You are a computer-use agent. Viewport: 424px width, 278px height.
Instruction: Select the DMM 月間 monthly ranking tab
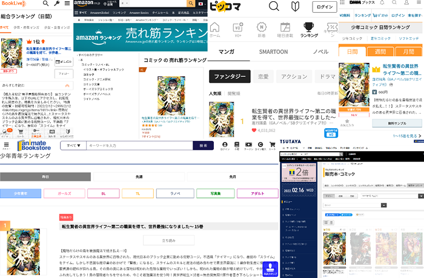tap(408, 51)
